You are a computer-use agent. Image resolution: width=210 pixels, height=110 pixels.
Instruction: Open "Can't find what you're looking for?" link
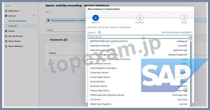(177, 32)
